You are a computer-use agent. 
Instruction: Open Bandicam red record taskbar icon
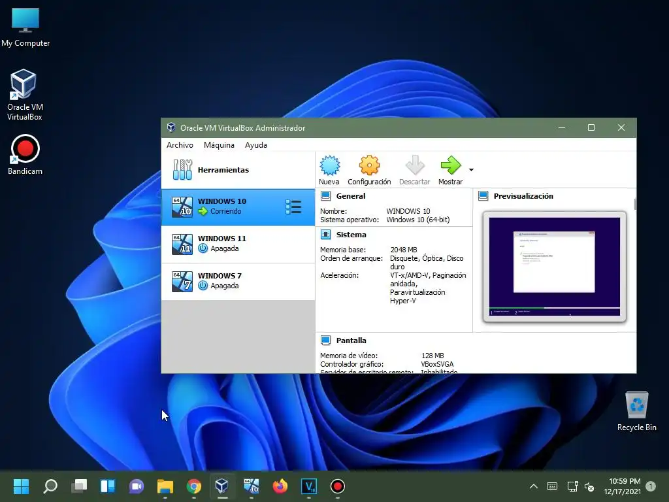338,486
